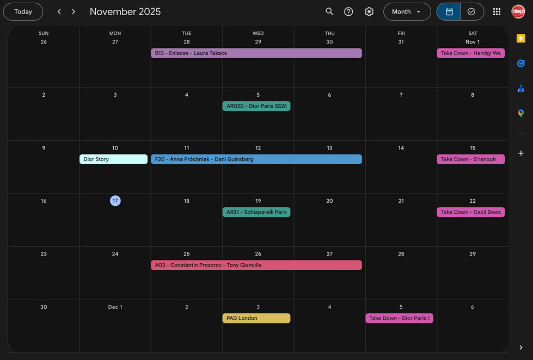The width and height of the screenshot is (533, 360).
Task: Expand the collapsed side panel chevron
Action: [x=520, y=347]
